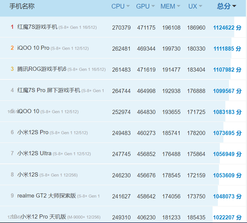Click GPU score 464830
The image size is (247, 223).
[x=146, y=112]
